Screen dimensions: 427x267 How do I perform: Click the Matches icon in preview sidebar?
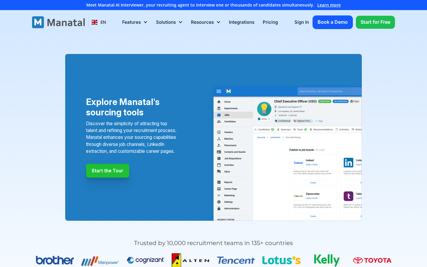coord(219,139)
